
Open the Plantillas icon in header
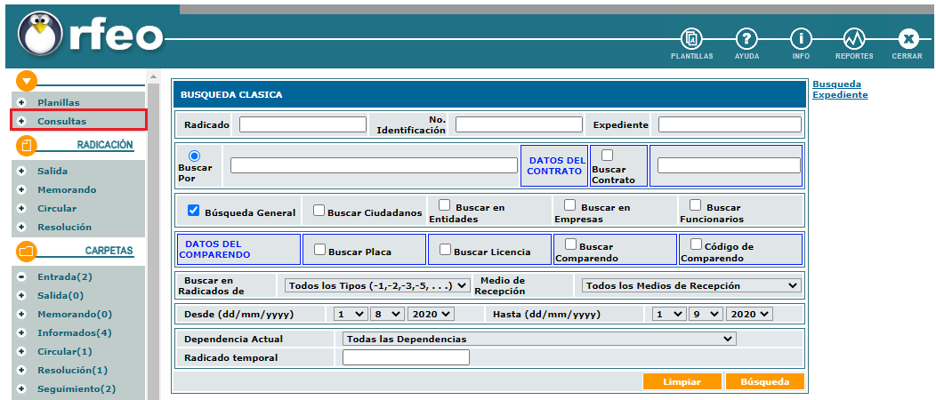tap(692, 39)
